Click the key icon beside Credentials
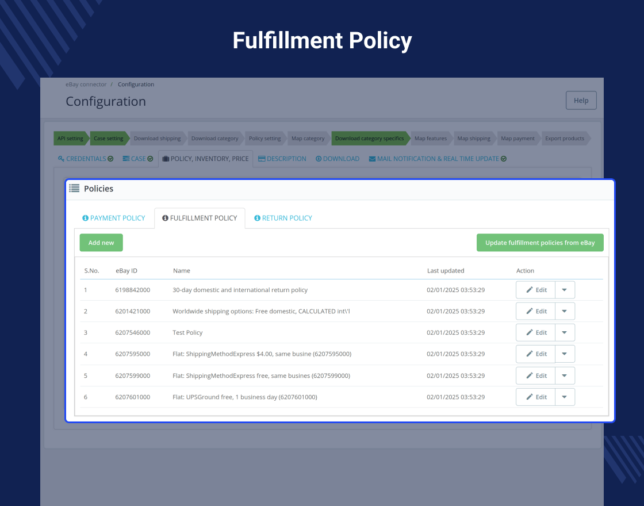 61,159
